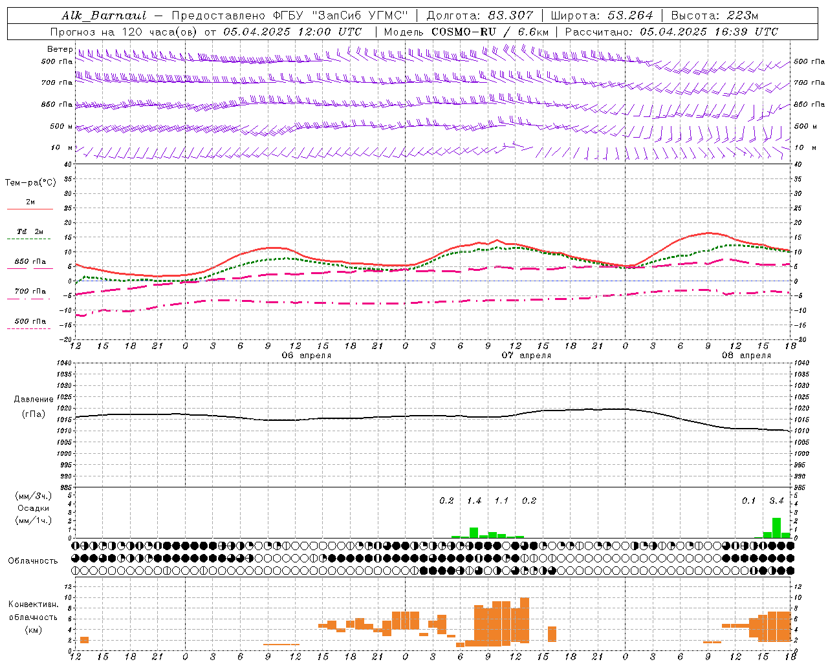The height and width of the screenshot is (662, 828).
Task: Click the 07 апреля date label
Action: [x=527, y=356]
